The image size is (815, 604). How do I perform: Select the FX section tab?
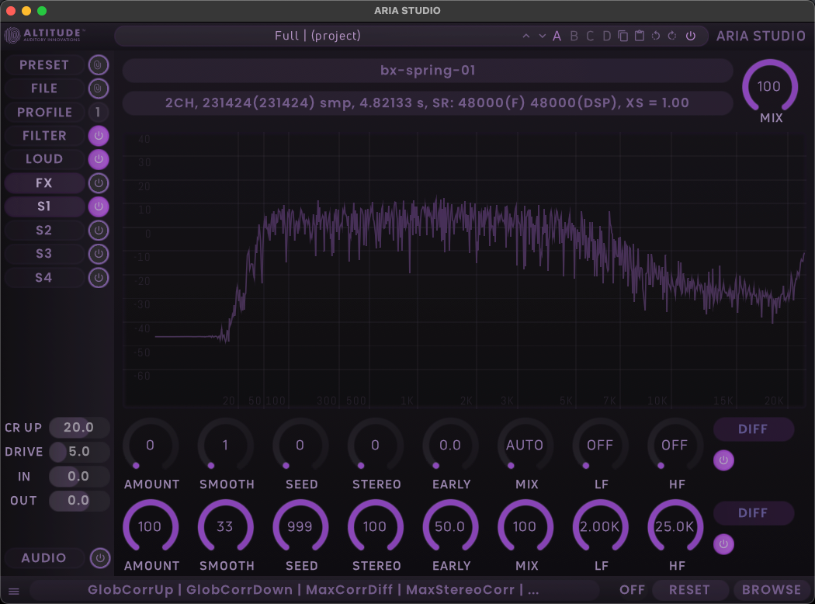click(44, 183)
